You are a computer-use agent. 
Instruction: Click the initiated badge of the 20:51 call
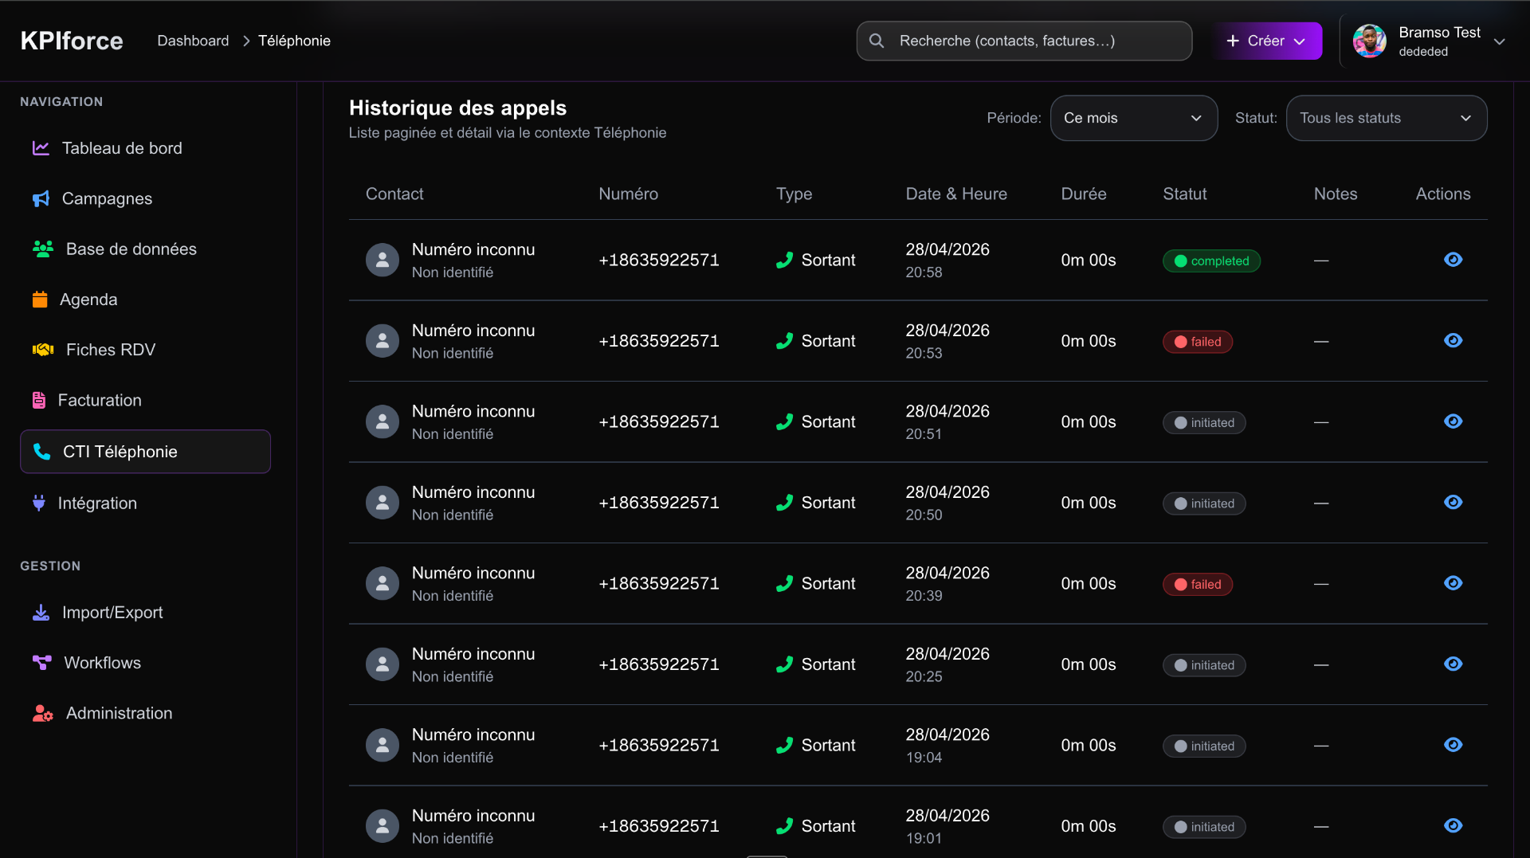point(1204,422)
